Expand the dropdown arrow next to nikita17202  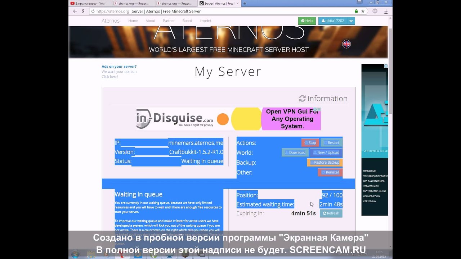coord(352,21)
